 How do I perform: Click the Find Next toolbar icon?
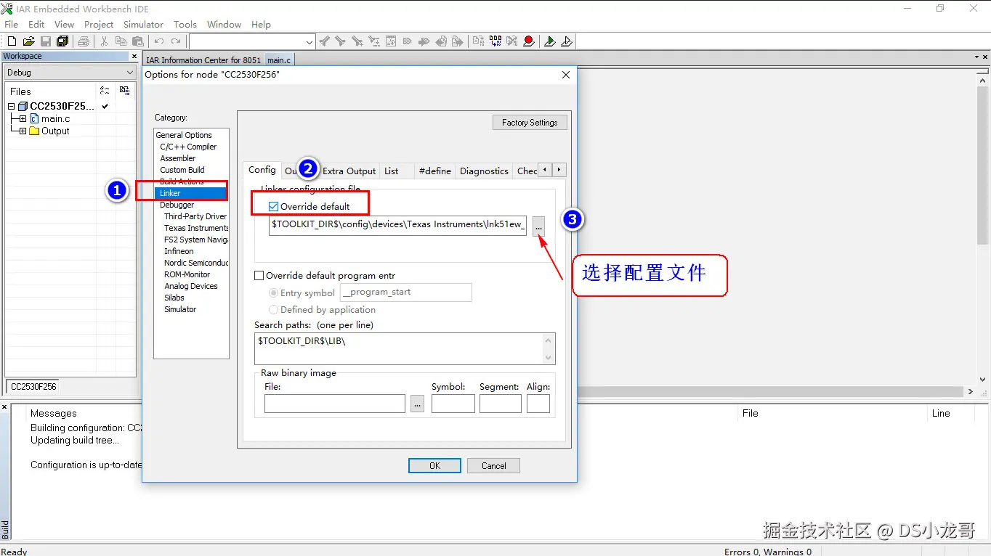coord(340,41)
